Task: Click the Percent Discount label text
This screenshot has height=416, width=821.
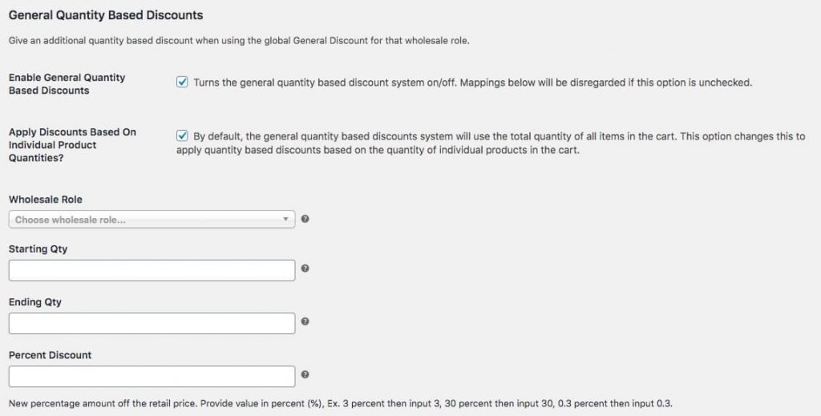Action: pyautogui.click(x=50, y=355)
